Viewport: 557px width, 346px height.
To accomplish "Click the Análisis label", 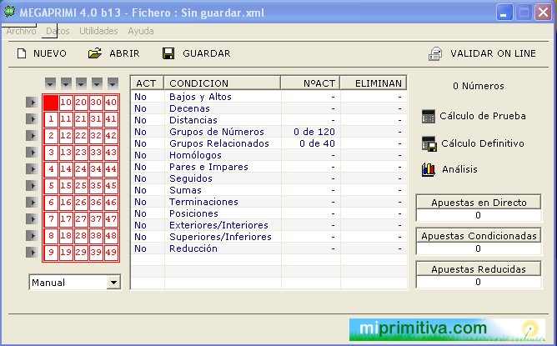I will [x=459, y=169].
